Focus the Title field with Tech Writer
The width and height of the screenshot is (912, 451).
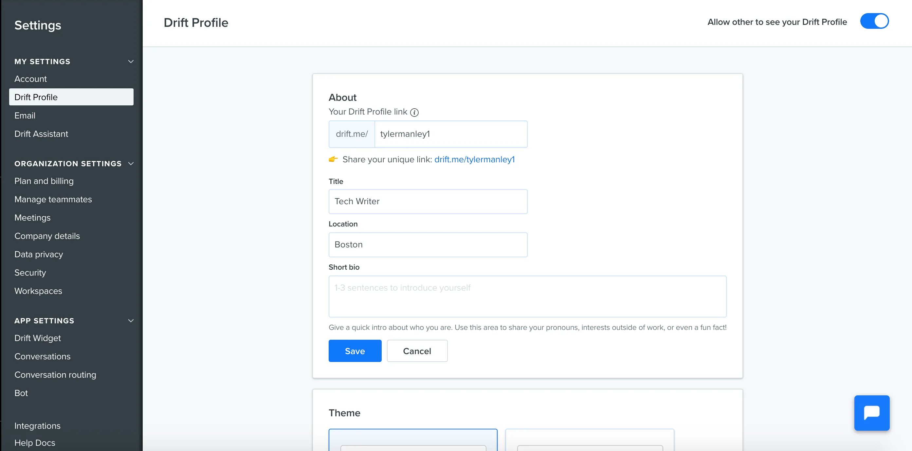click(x=428, y=201)
